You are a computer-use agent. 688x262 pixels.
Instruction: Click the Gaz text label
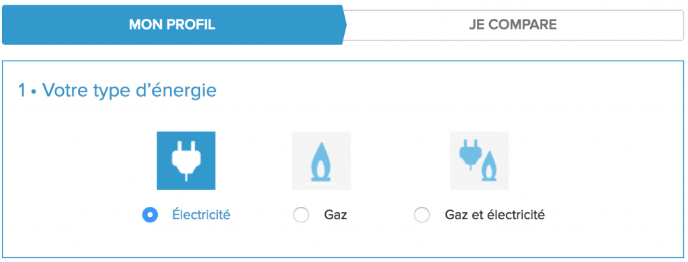pyautogui.click(x=336, y=216)
